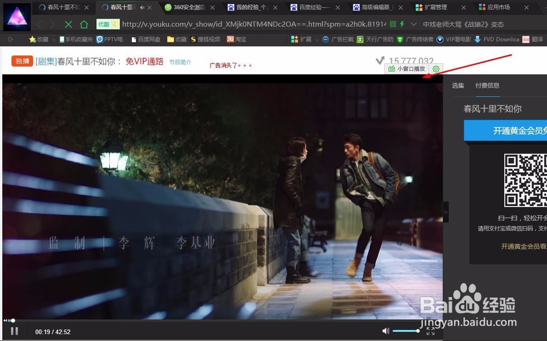The width and height of the screenshot is (547, 341).
Task: Click the 天行广告防 extension
Action: 375,39
